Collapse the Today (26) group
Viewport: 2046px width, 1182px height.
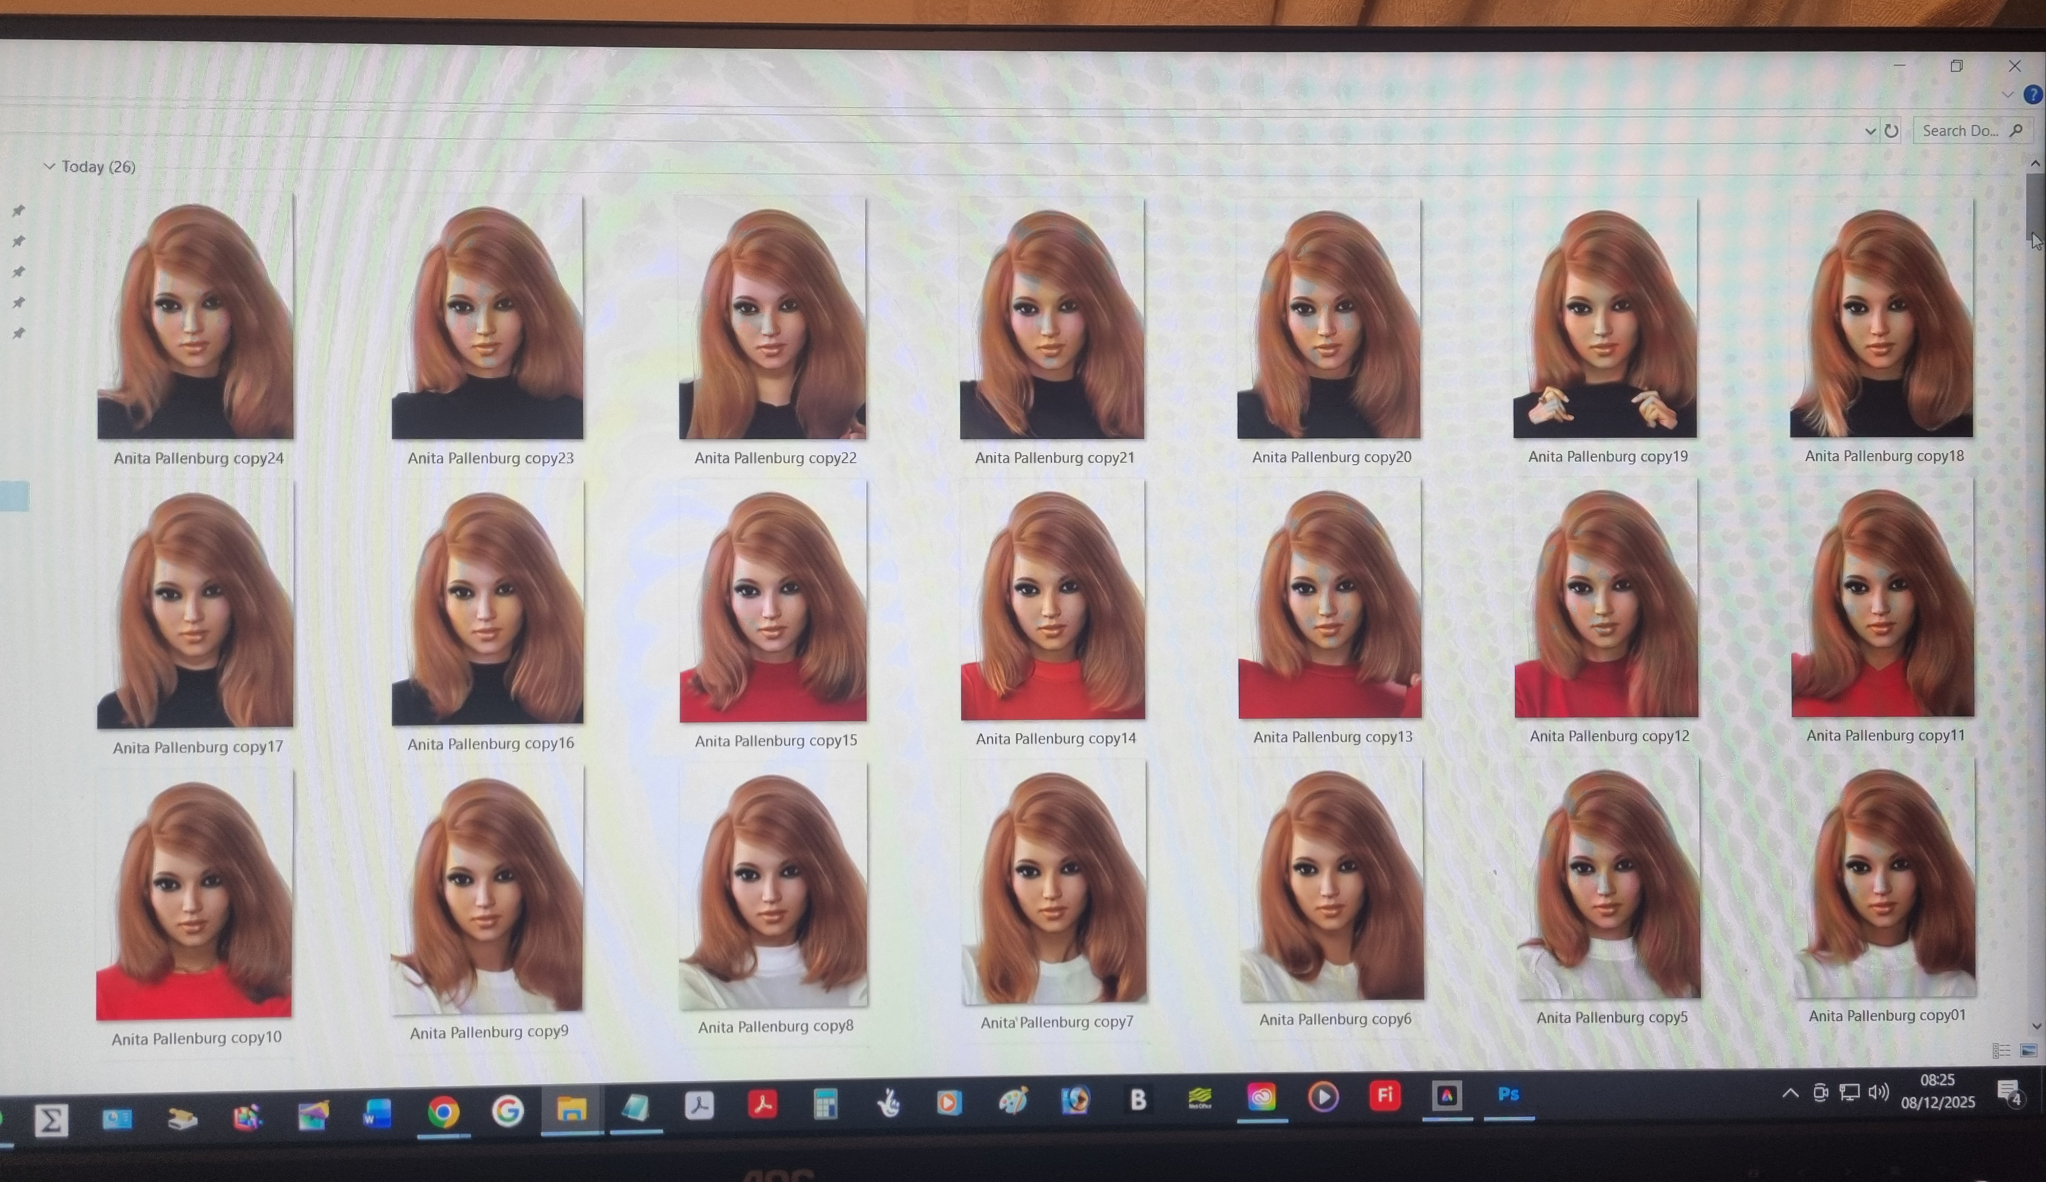(49, 166)
